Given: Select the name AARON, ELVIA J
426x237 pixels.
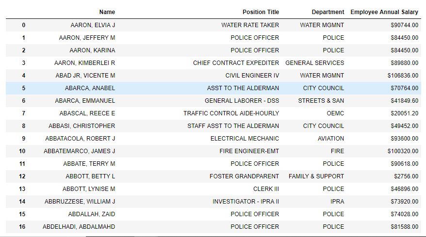Looking at the screenshot, I should coord(93,25).
